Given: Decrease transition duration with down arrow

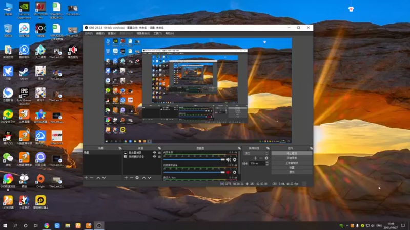Looking at the screenshot, I should (x=267, y=165).
